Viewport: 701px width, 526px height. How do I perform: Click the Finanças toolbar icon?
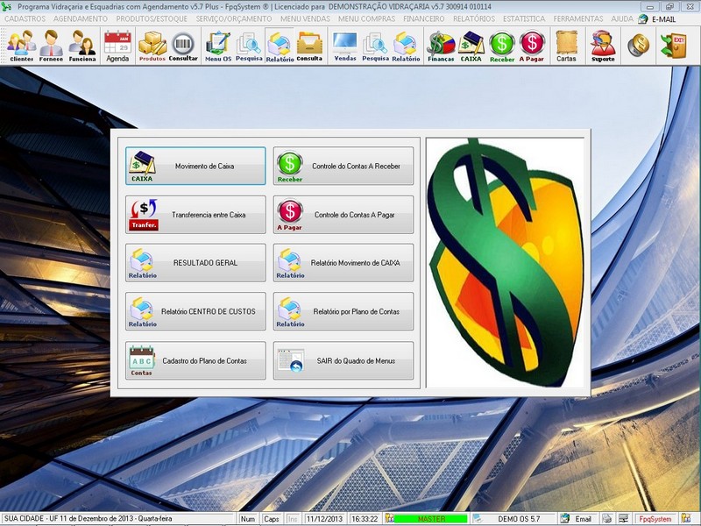point(441,46)
